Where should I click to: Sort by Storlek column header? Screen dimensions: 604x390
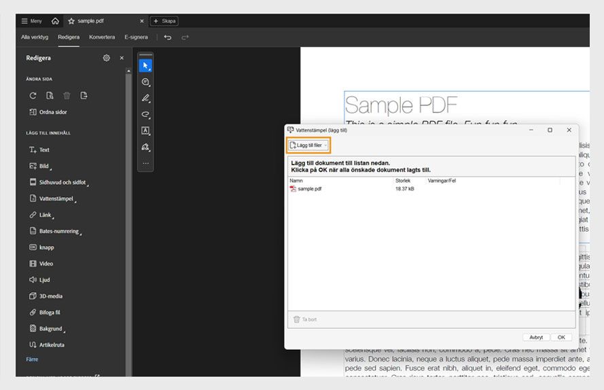pyautogui.click(x=403, y=180)
